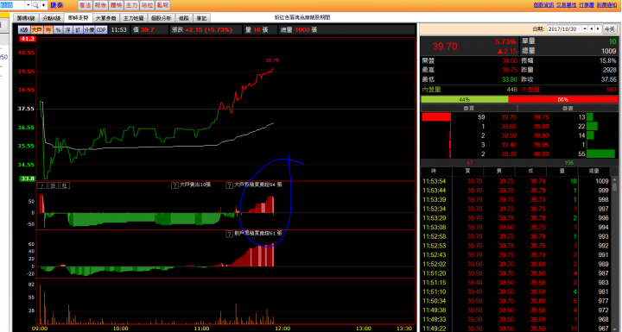Click the first question-mark box in indicator panel
The height and width of the screenshot is (332, 622).
(42, 185)
